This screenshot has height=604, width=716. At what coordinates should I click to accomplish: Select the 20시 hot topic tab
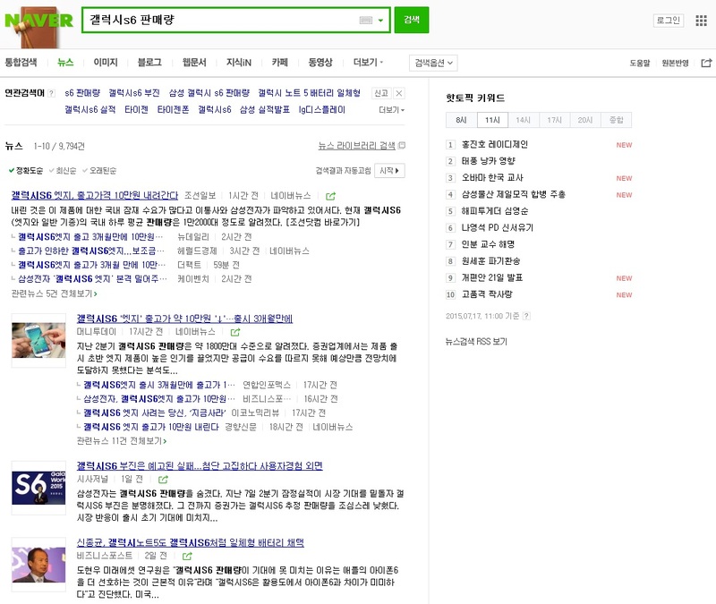[585, 120]
